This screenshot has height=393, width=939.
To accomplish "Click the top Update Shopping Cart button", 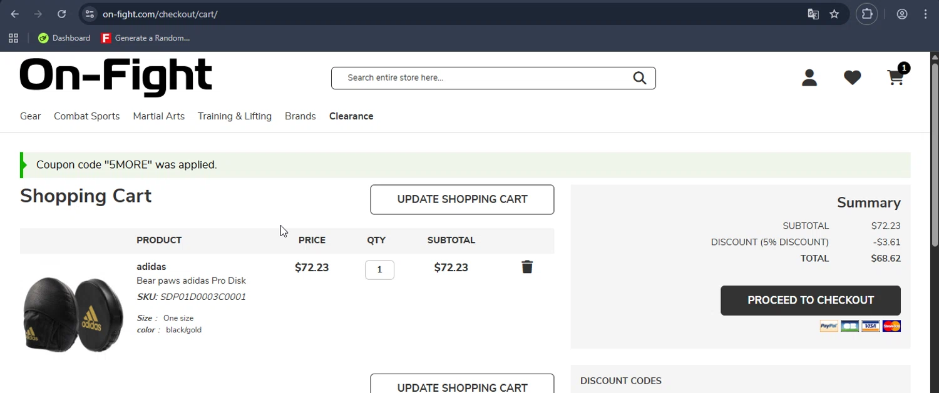I will [462, 199].
